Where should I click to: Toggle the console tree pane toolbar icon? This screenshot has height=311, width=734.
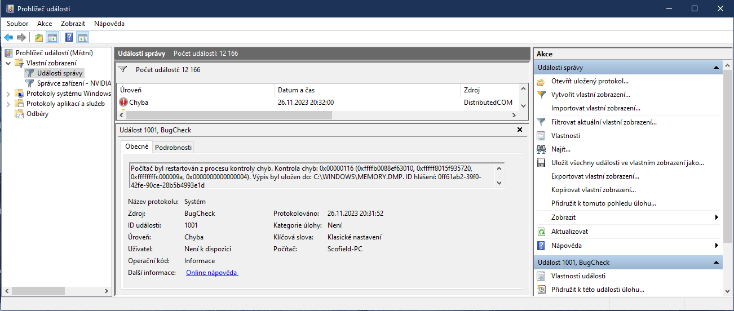coord(52,38)
